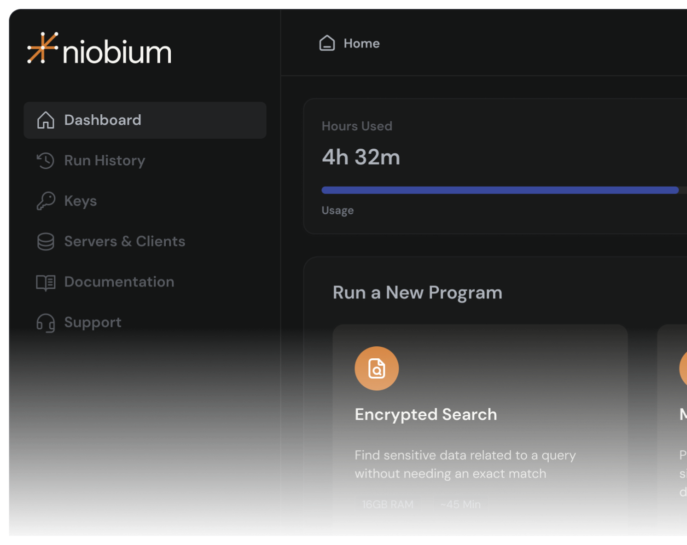Click the Documentation book icon
This screenshot has height=545, width=687.
tap(45, 282)
